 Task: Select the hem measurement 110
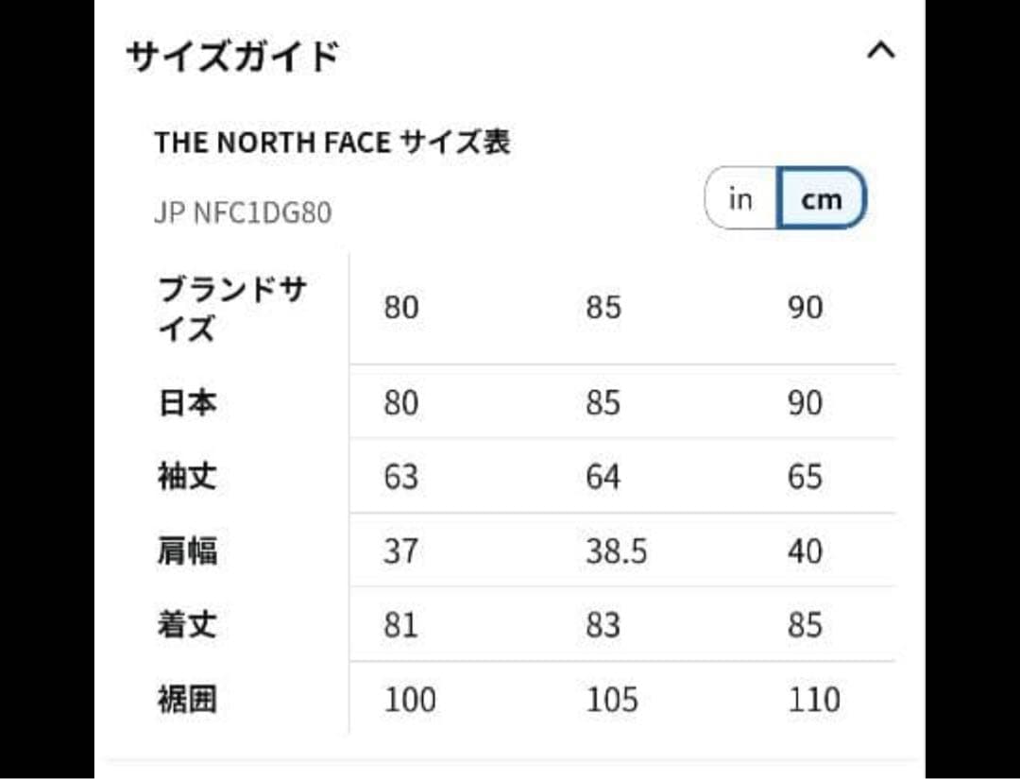tap(812, 699)
